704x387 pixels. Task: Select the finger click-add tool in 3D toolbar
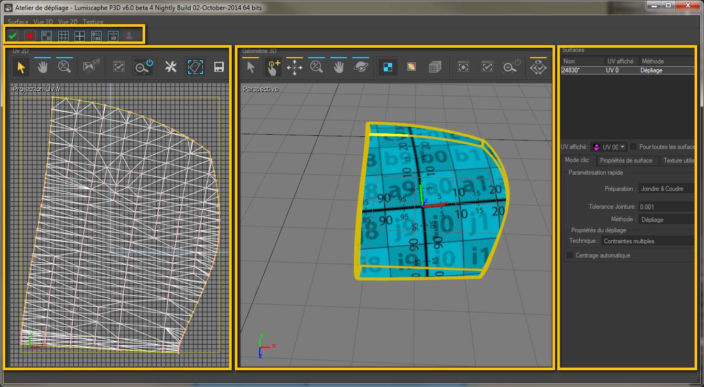[273, 67]
